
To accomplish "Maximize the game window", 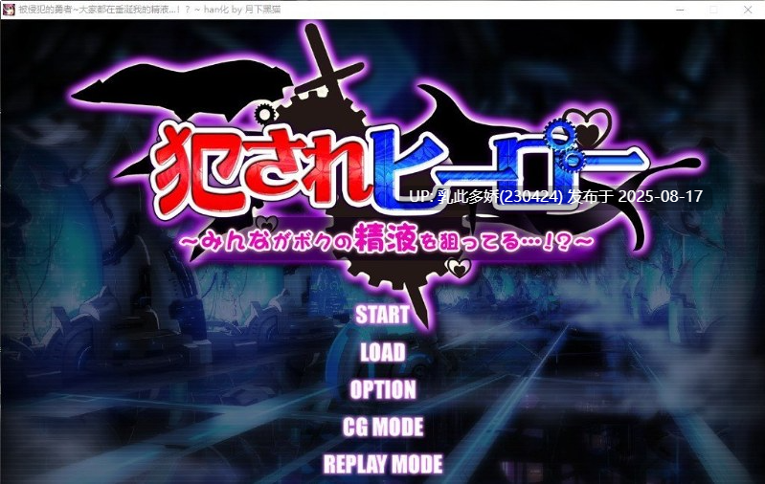I will point(713,10).
